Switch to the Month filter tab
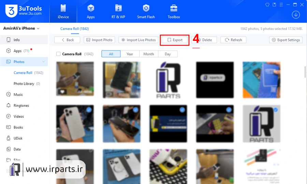Image resolution: width=307 pixels, height=184 pixels. click(x=149, y=54)
